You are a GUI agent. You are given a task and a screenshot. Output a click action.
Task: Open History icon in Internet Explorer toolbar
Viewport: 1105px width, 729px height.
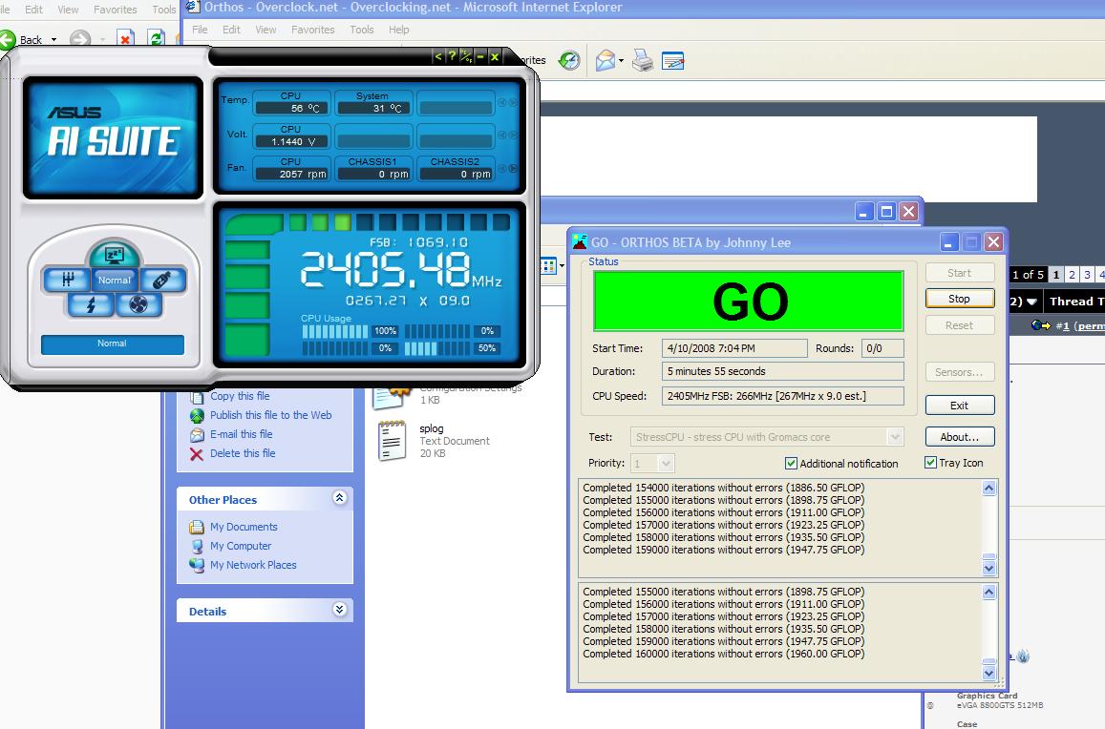click(x=568, y=60)
